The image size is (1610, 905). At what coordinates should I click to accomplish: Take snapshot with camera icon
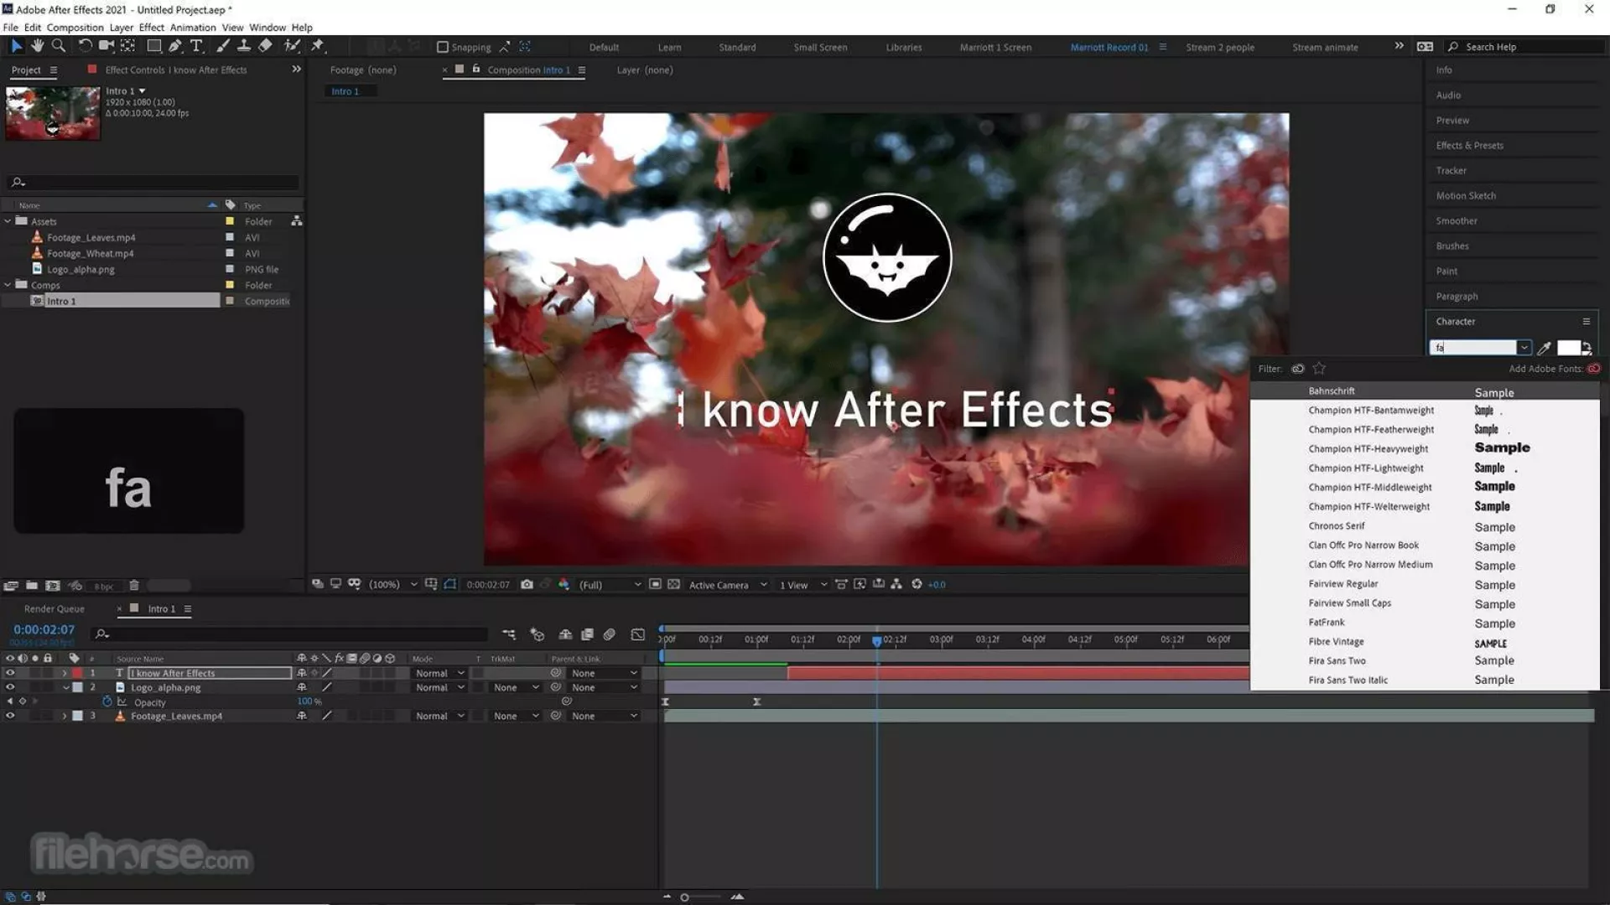pos(527,584)
